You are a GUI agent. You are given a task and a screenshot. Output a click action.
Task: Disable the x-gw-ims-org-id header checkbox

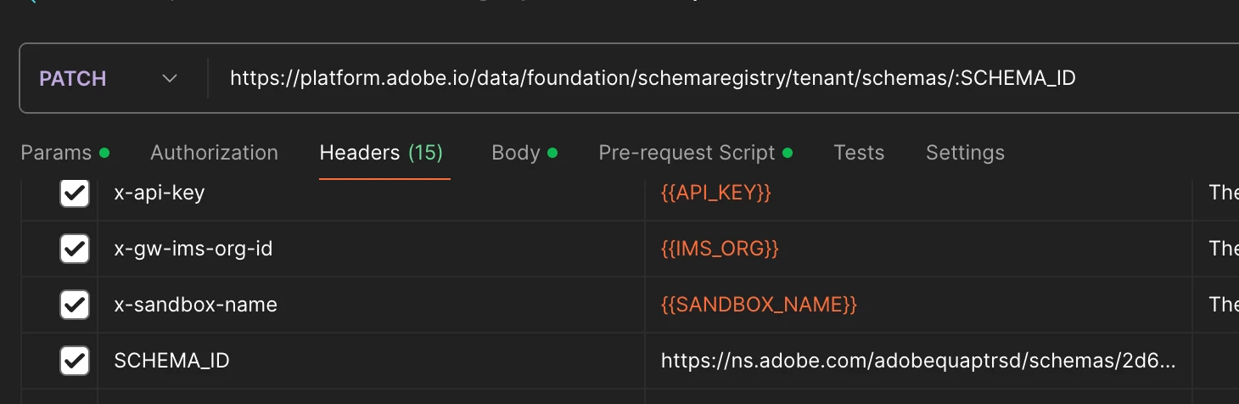(75, 250)
